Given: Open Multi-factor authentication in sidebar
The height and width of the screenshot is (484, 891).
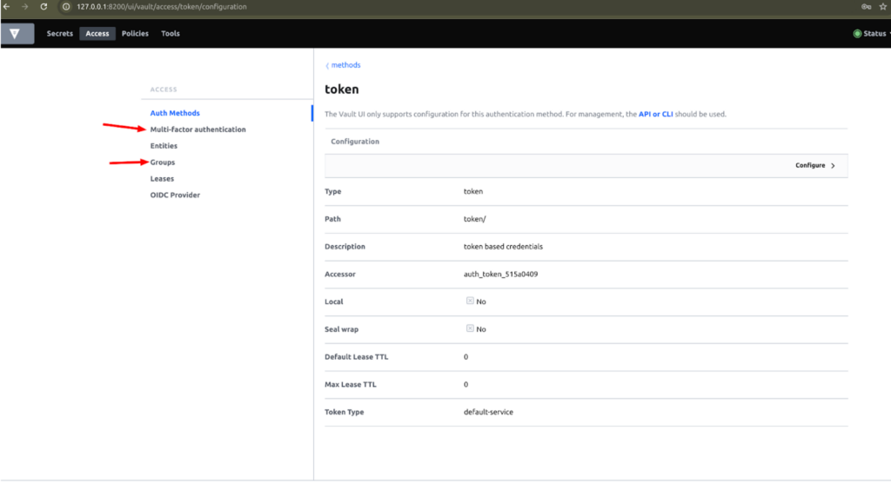Looking at the screenshot, I should 198,129.
